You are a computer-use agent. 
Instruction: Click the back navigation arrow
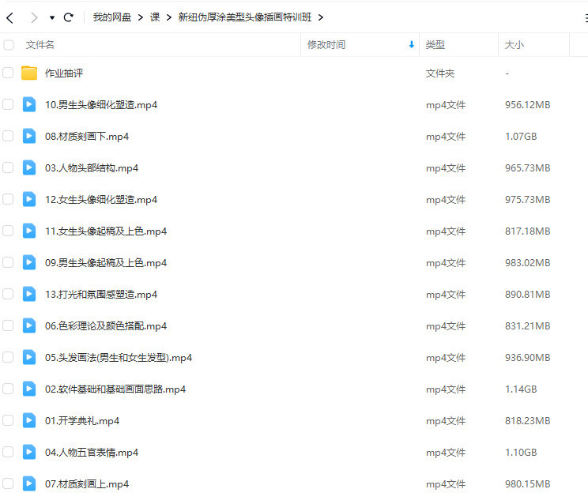pyautogui.click(x=10, y=17)
